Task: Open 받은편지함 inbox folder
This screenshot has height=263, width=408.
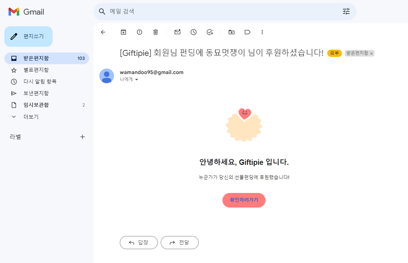Action: (47, 58)
